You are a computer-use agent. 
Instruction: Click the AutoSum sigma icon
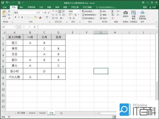coord(113,11)
